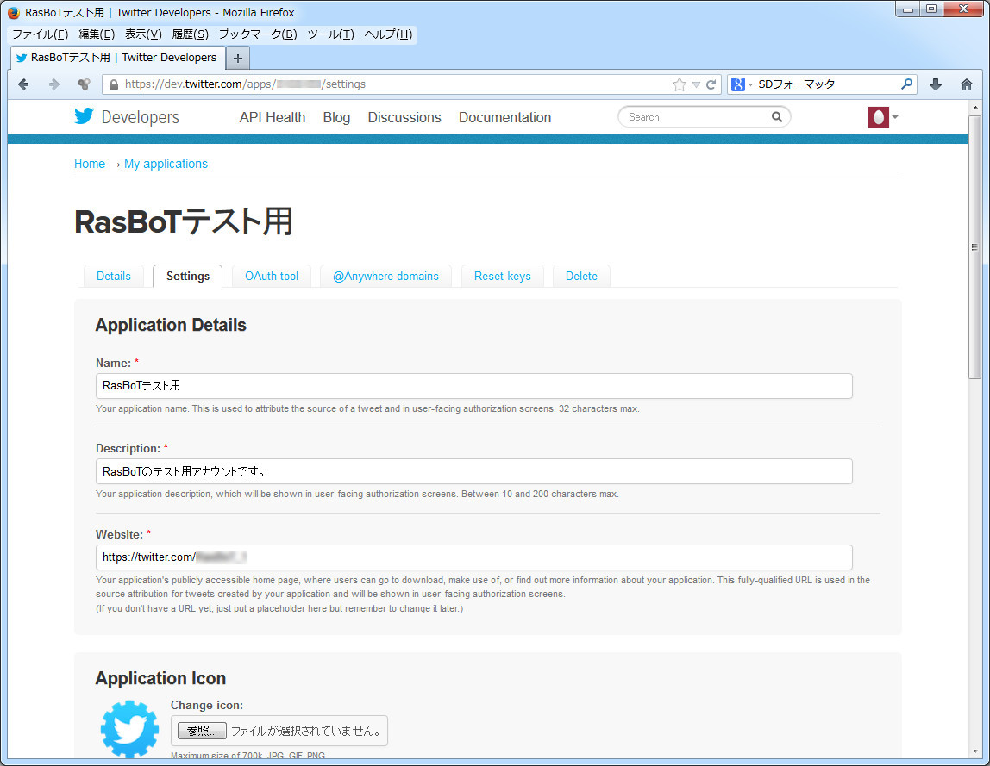Go to the Firefox home icon
The image size is (990, 766).
coord(967,84)
